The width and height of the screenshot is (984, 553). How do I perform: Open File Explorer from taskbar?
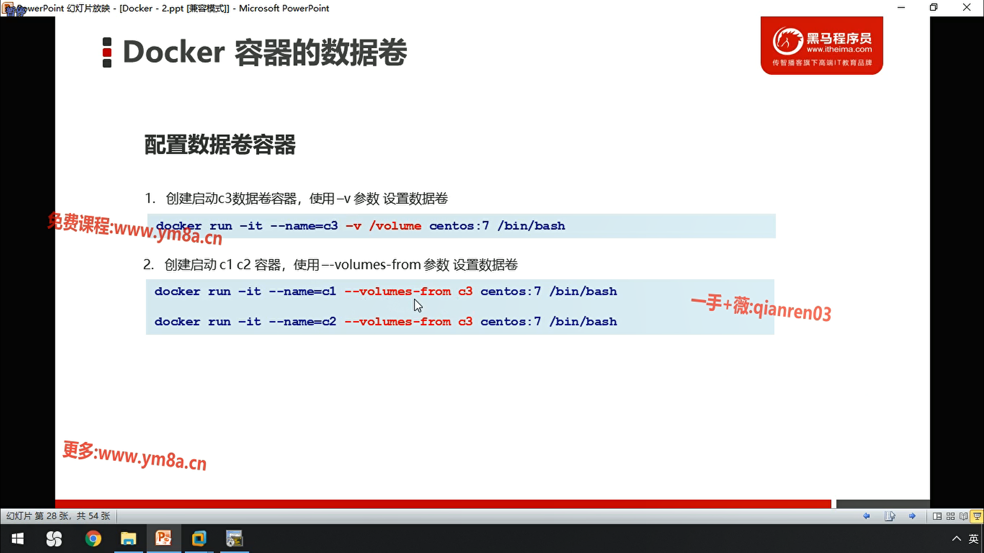pyautogui.click(x=128, y=539)
